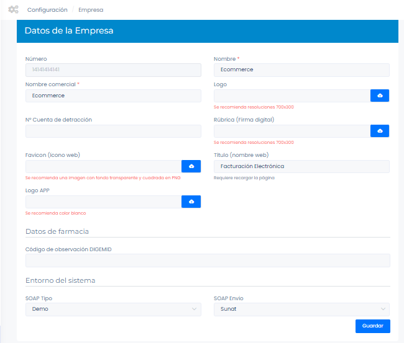Click the 'Código de observación DIGEMID' label
The width and height of the screenshot is (404, 343).
click(68, 249)
